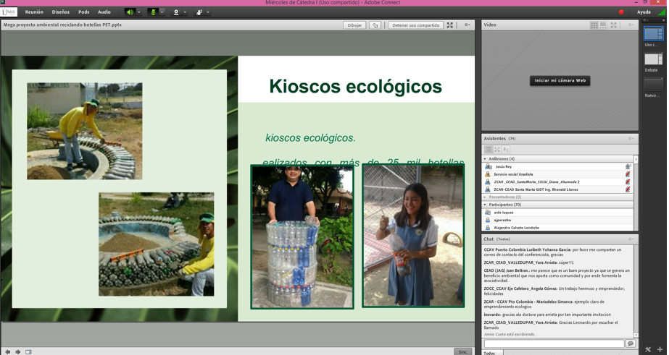Open Asistentes pod options menu

(631, 139)
